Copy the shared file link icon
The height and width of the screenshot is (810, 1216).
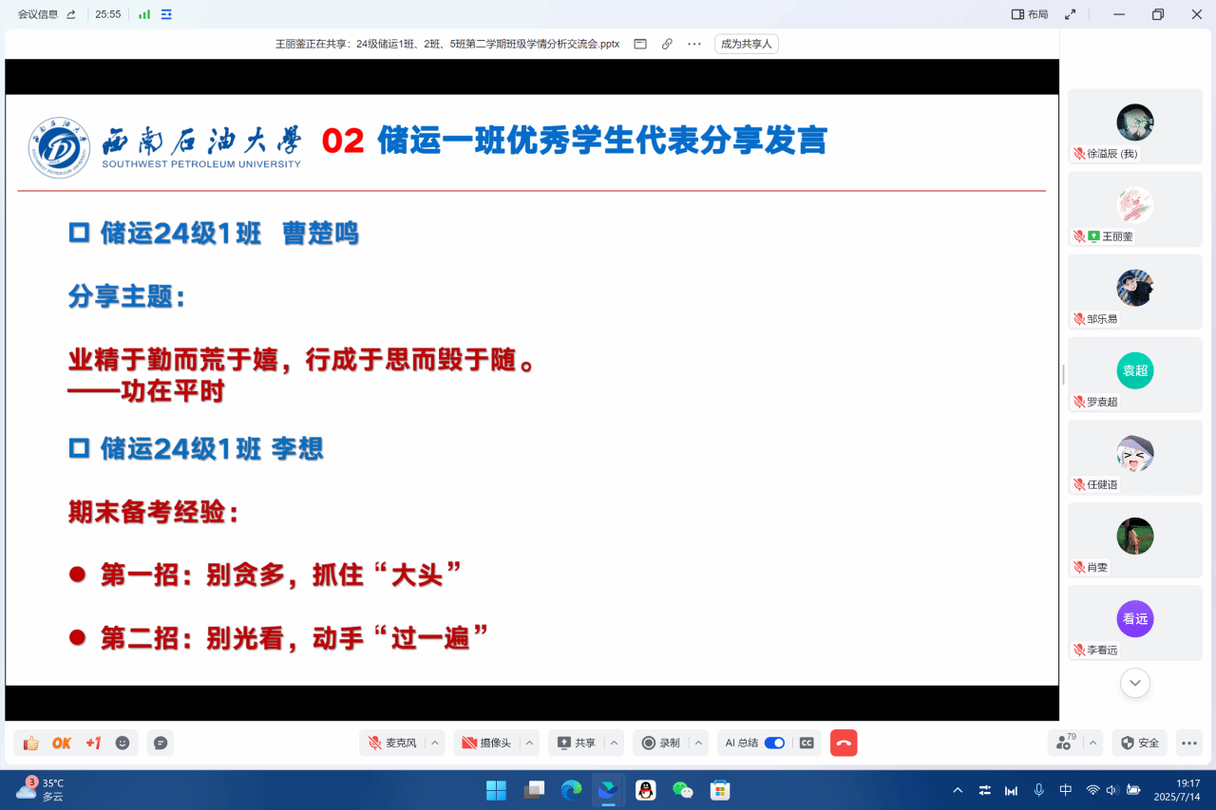pos(667,44)
